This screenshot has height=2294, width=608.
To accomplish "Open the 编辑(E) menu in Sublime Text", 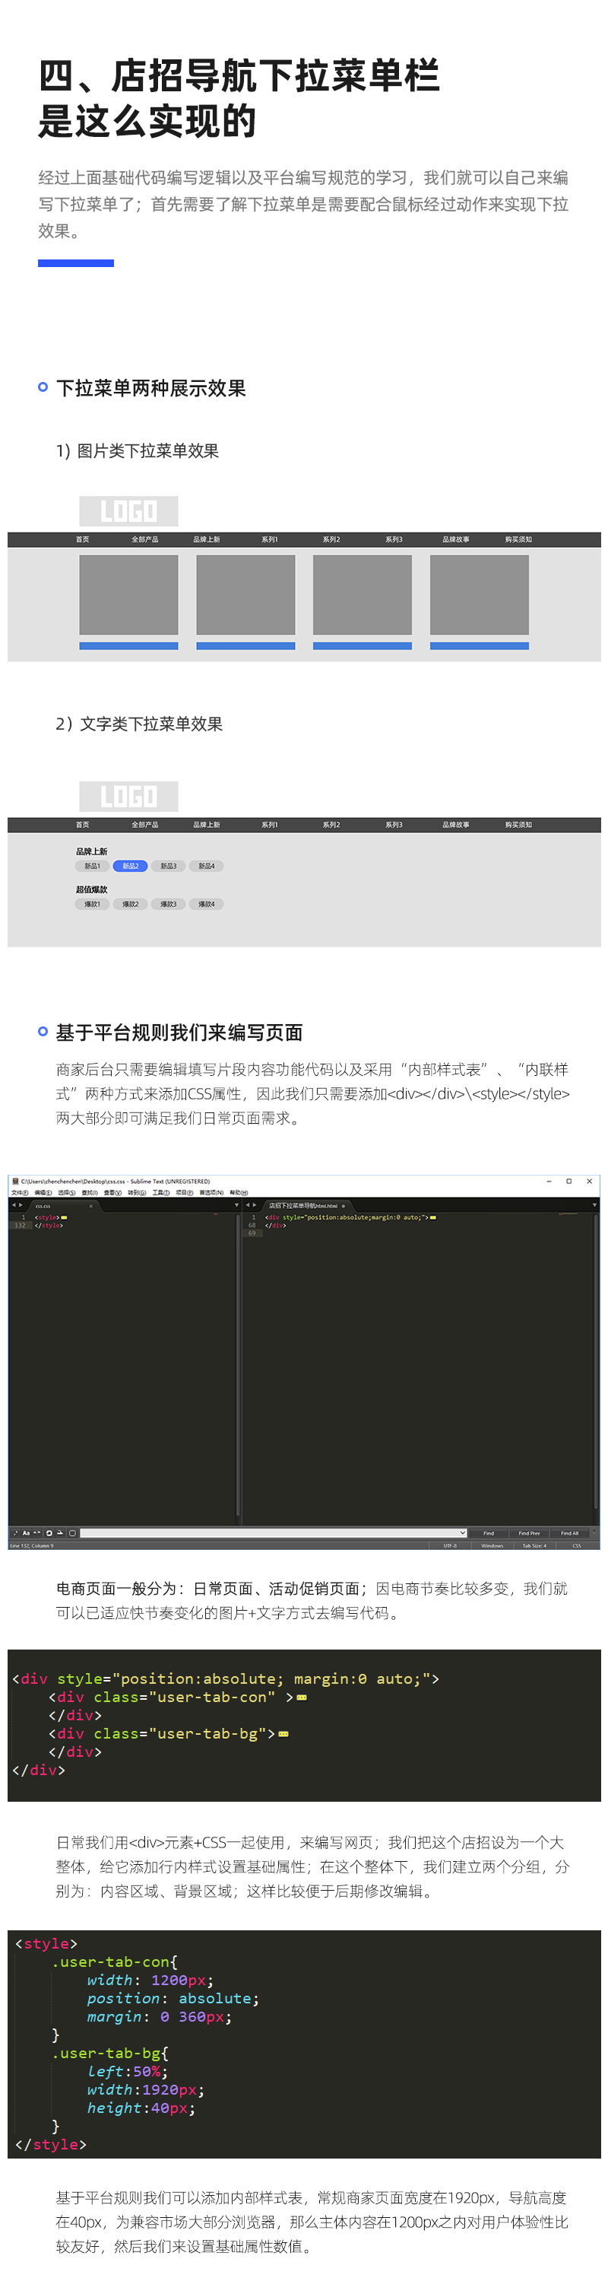I will tap(43, 1192).
